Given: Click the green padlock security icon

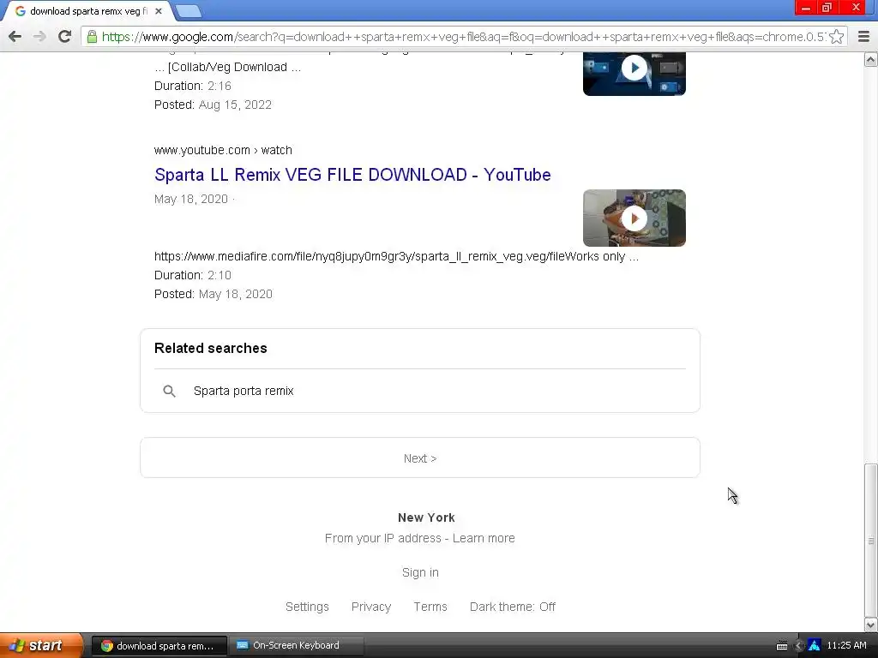Looking at the screenshot, I should [x=92, y=37].
